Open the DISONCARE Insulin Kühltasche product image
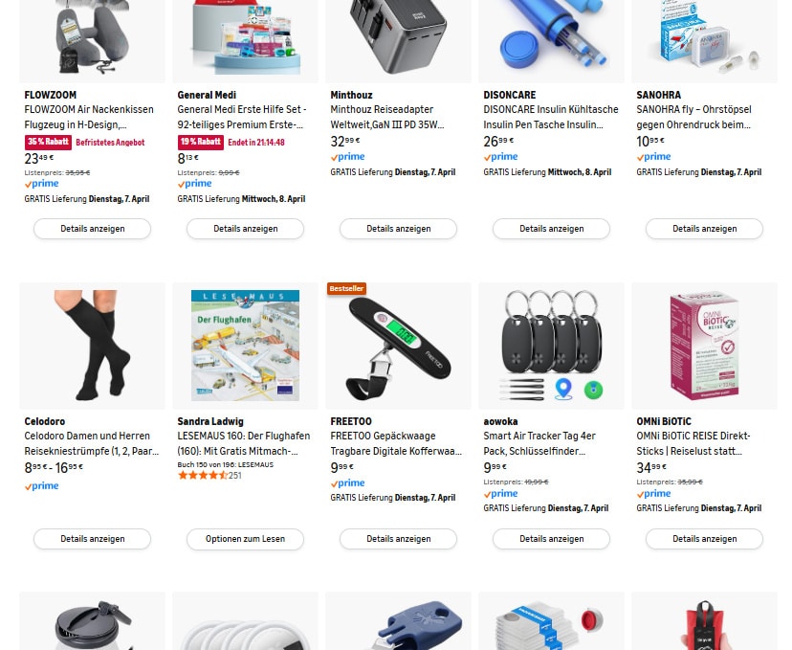792x650 pixels. click(551, 40)
